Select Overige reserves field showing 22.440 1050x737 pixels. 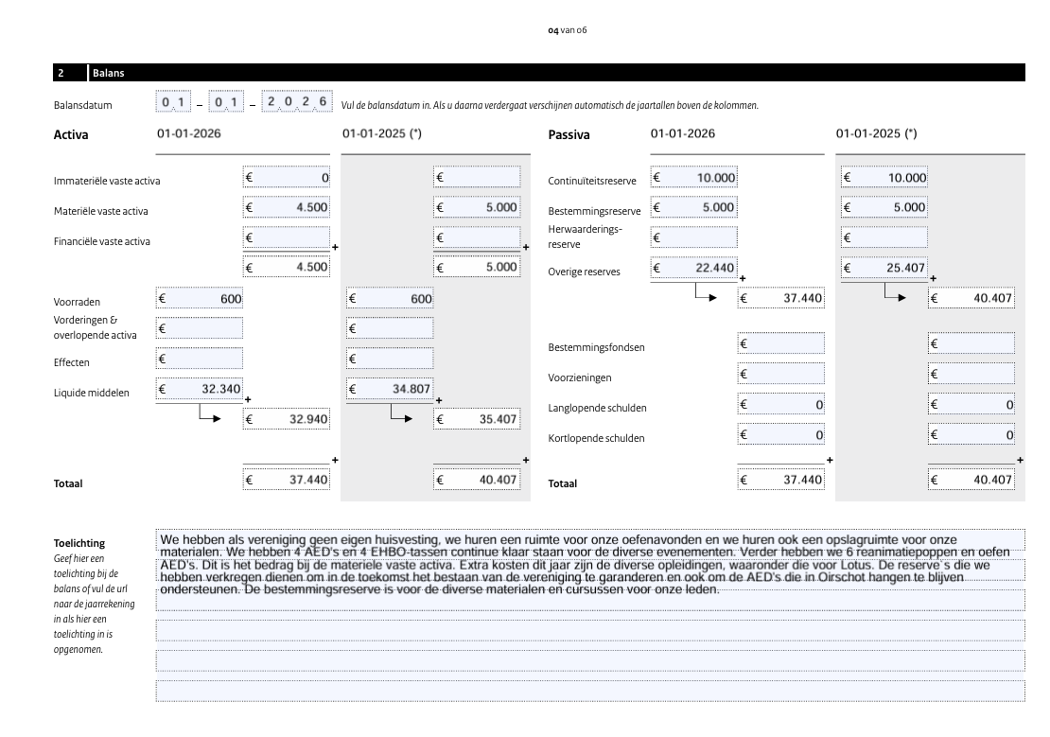pos(694,269)
